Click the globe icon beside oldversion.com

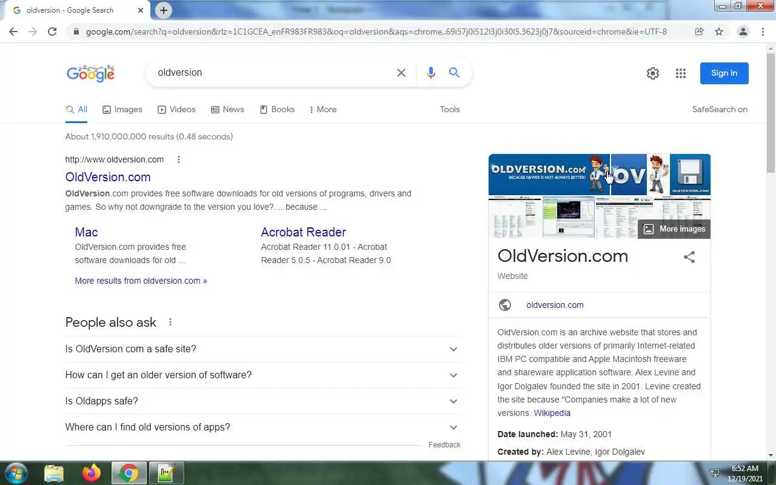(x=505, y=305)
